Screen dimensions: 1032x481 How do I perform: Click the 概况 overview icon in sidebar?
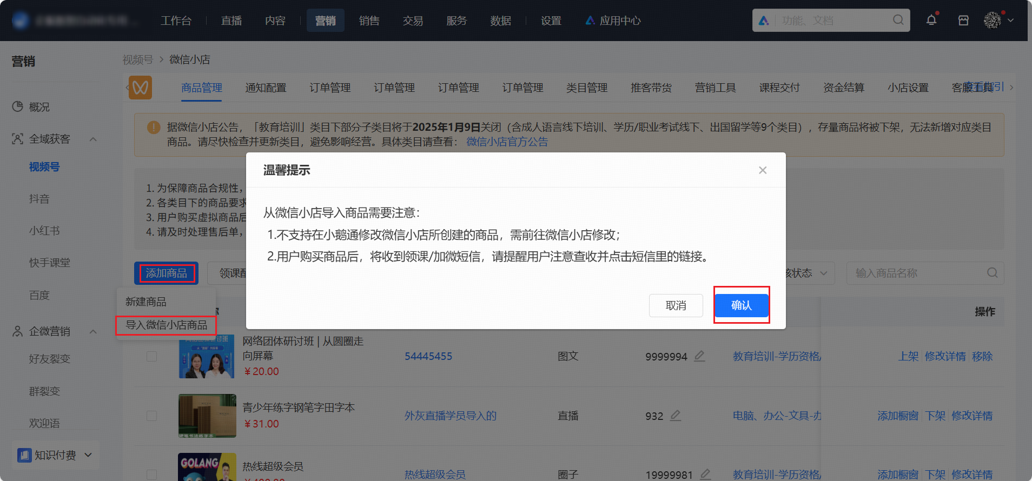coord(18,106)
